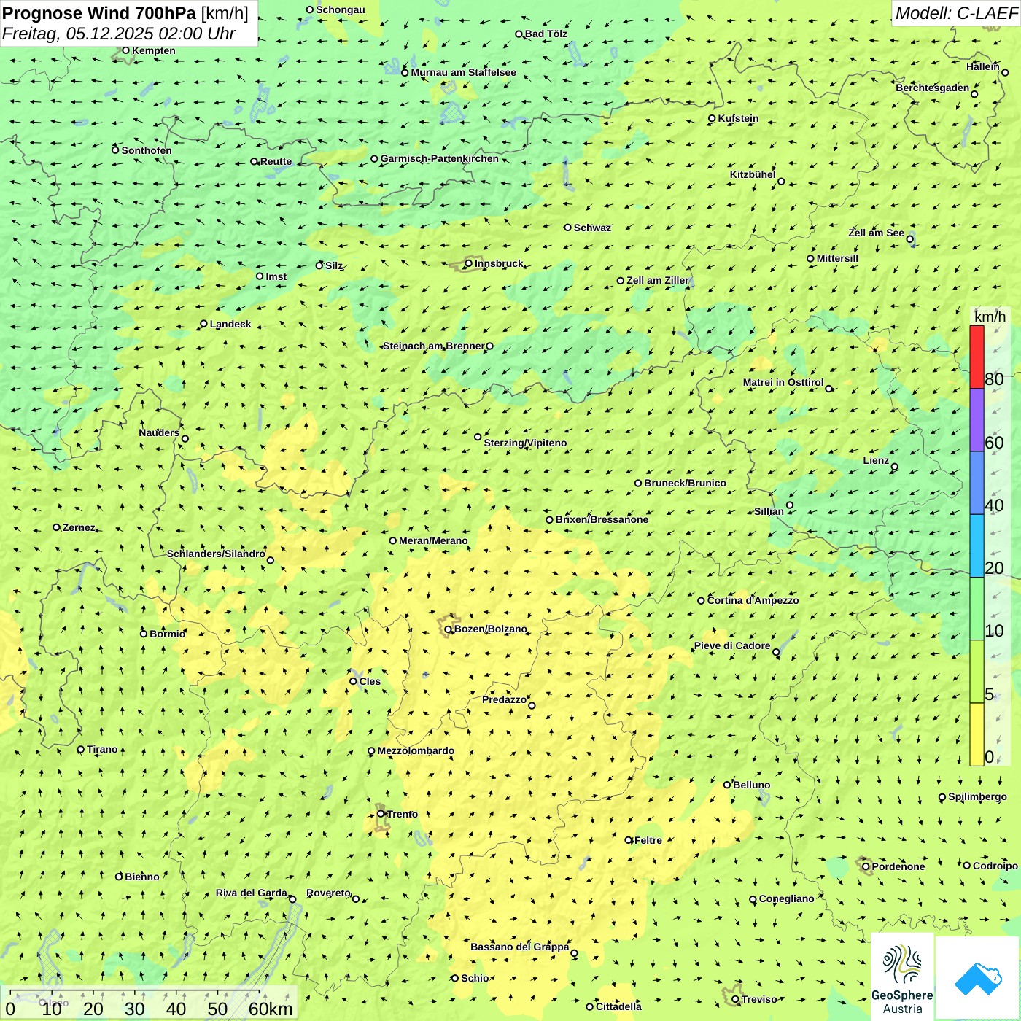Click the Innsbruck city marker
This screenshot has height=1021, width=1021.
pos(469,263)
